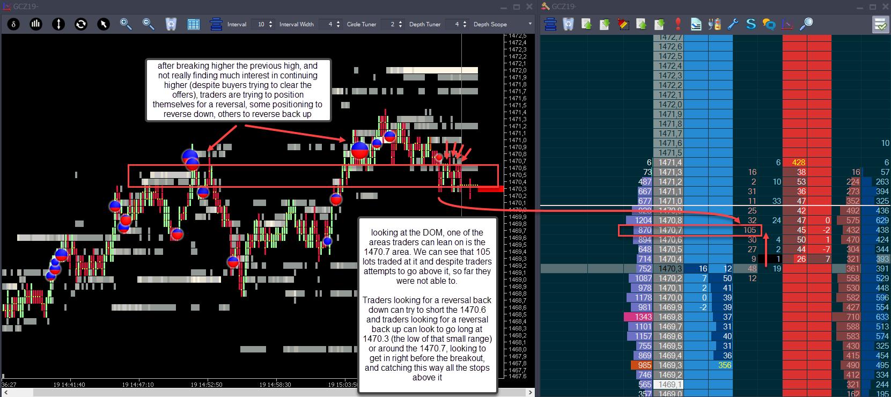Viewport: 891px width, 397px height.
Task: Click down-arrow page icon left of paint brush
Action: [605, 24]
